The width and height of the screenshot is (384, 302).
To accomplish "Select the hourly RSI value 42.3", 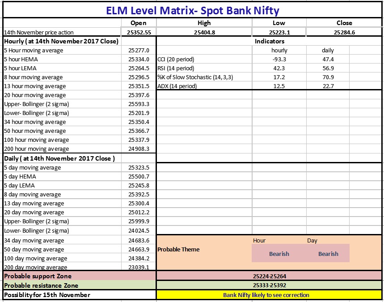I will [x=279, y=68].
